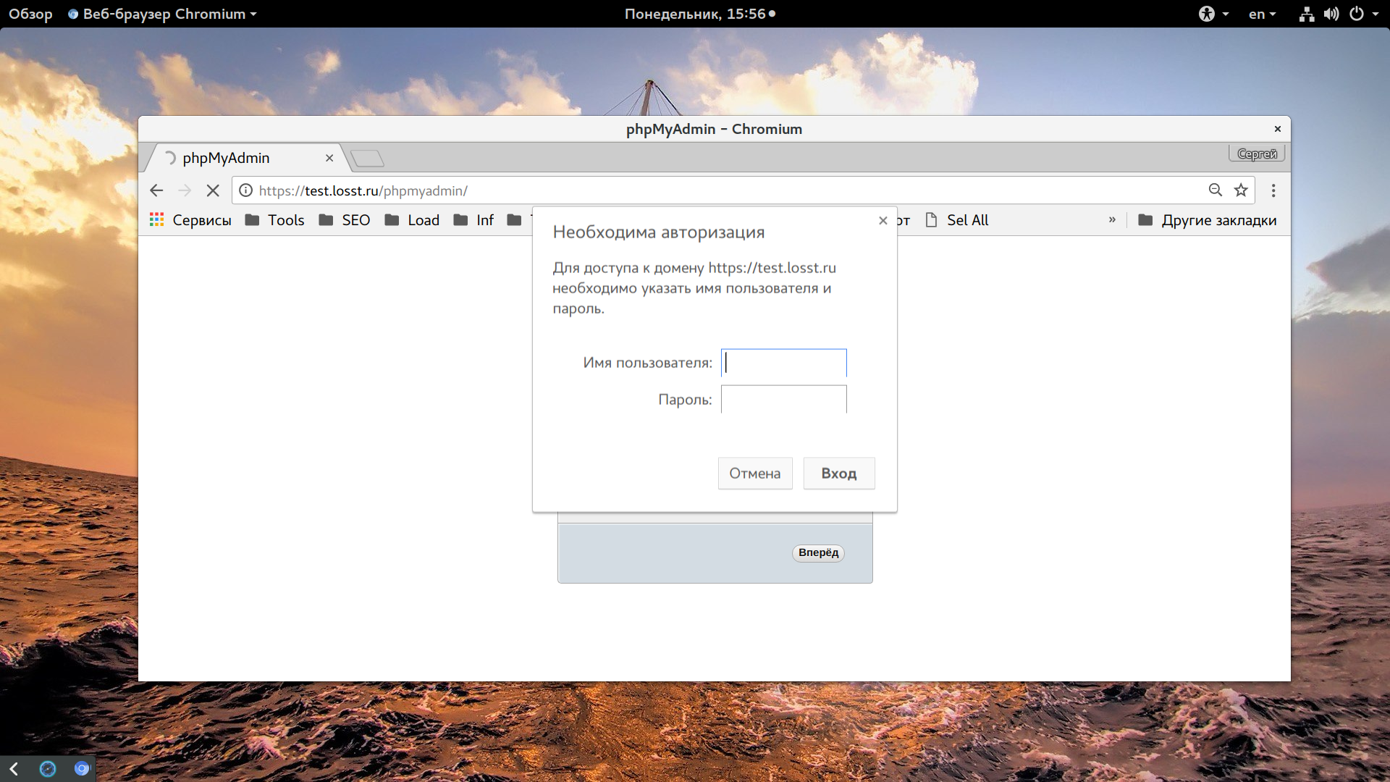Click the Сергей profile button

pyautogui.click(x=1257, y=154)
